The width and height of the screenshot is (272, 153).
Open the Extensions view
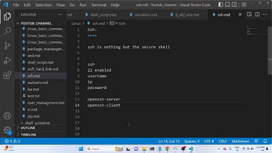click(7, 75)
